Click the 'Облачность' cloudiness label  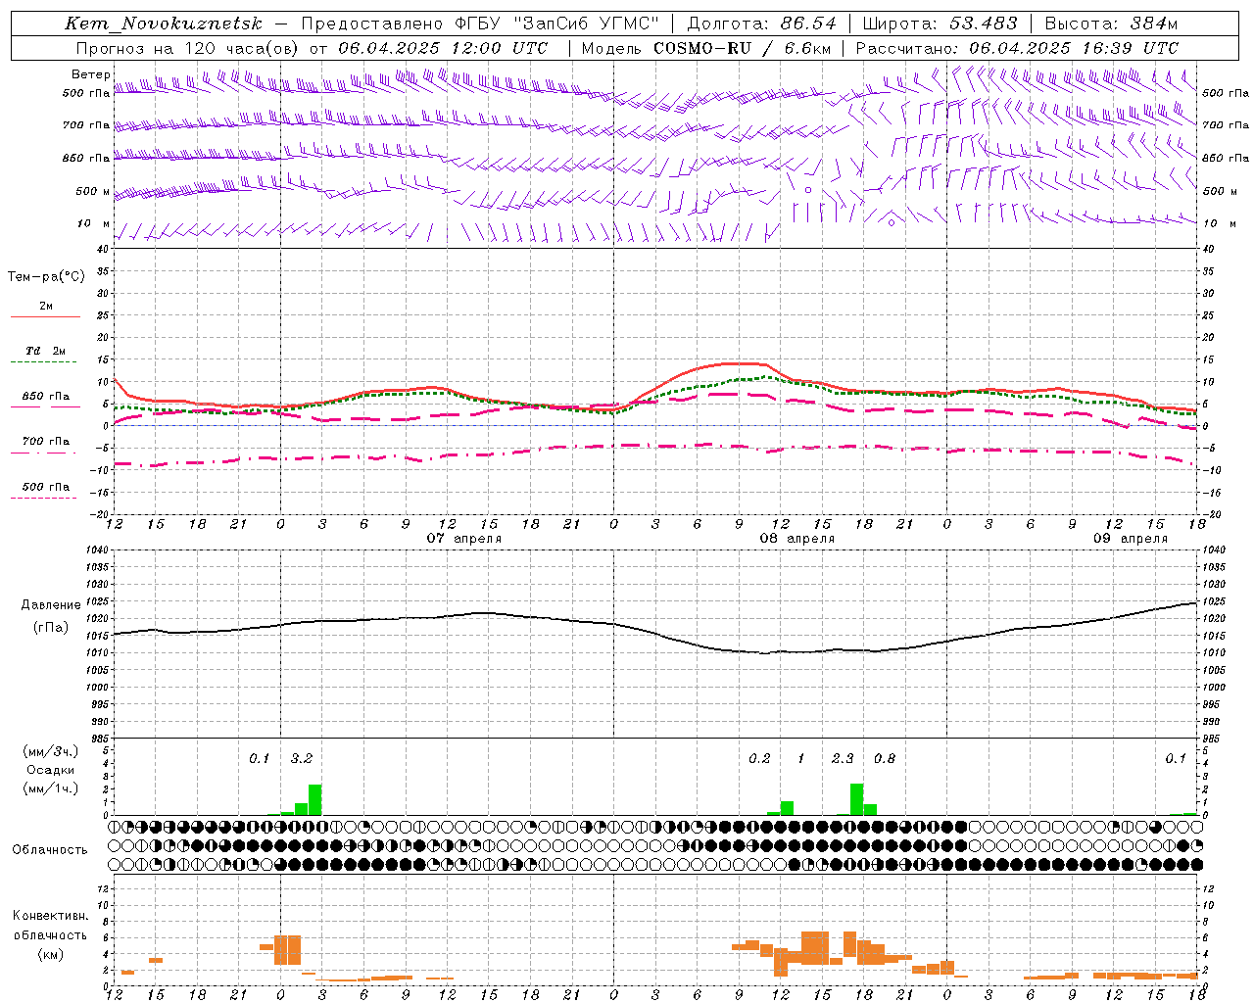[50, 849]
